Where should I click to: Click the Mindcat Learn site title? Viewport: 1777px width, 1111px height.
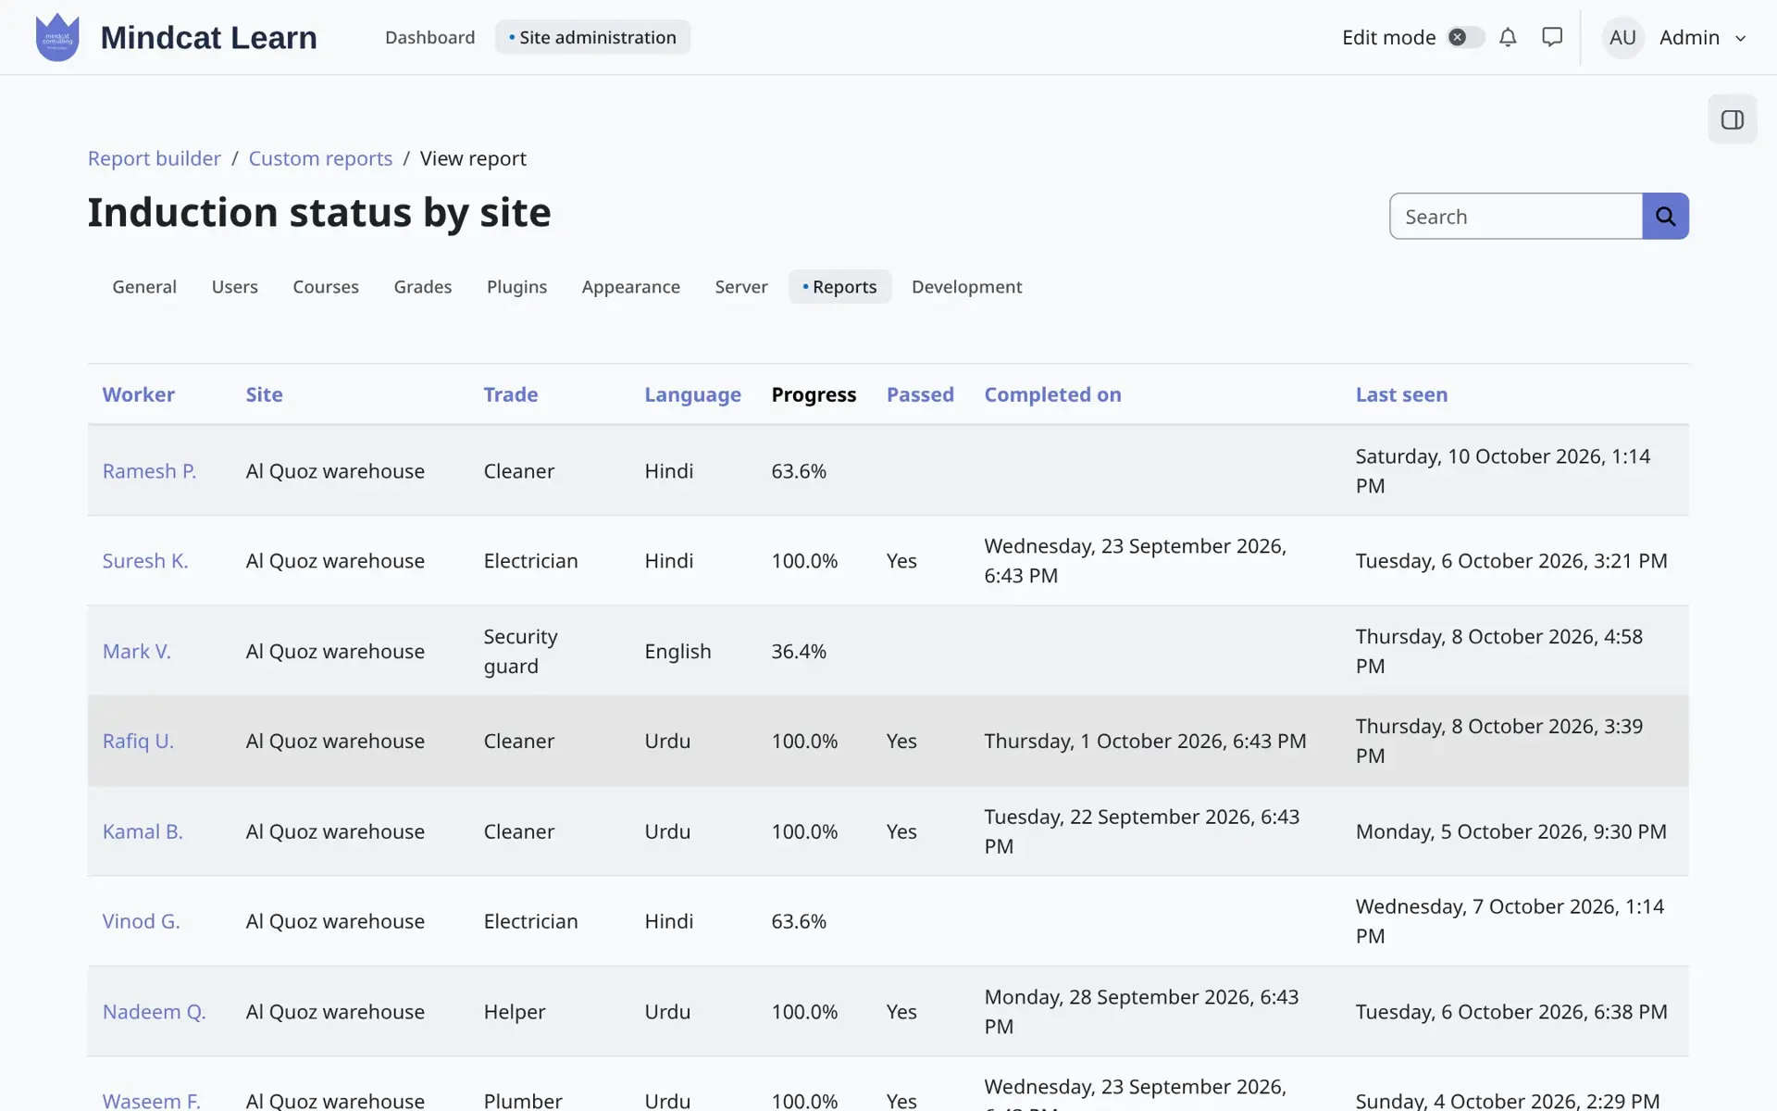208,38
